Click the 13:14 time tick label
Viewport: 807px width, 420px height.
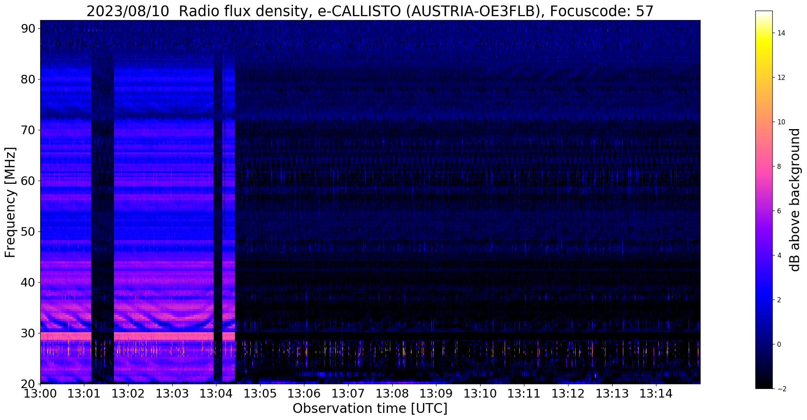click(656, 394)
